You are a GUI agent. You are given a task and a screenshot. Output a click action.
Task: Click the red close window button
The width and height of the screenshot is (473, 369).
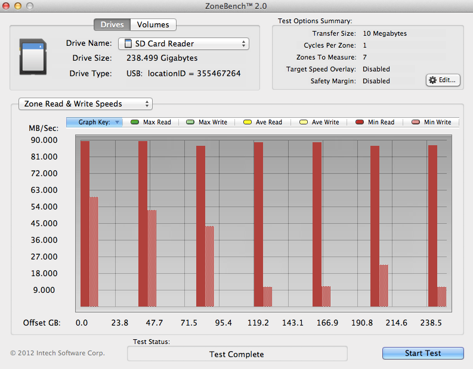coord(7,5)
